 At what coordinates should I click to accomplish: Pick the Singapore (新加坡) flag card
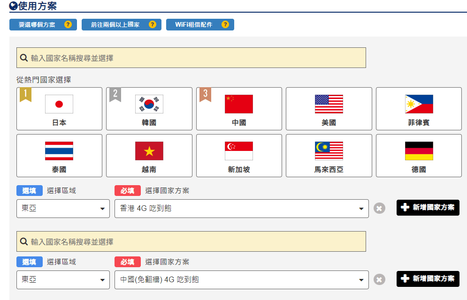click(x=239, y=156)
